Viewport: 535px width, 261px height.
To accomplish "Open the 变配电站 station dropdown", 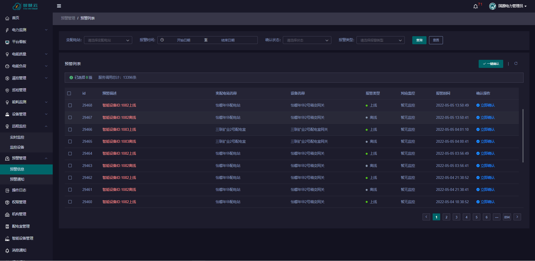I will [108, 40].
